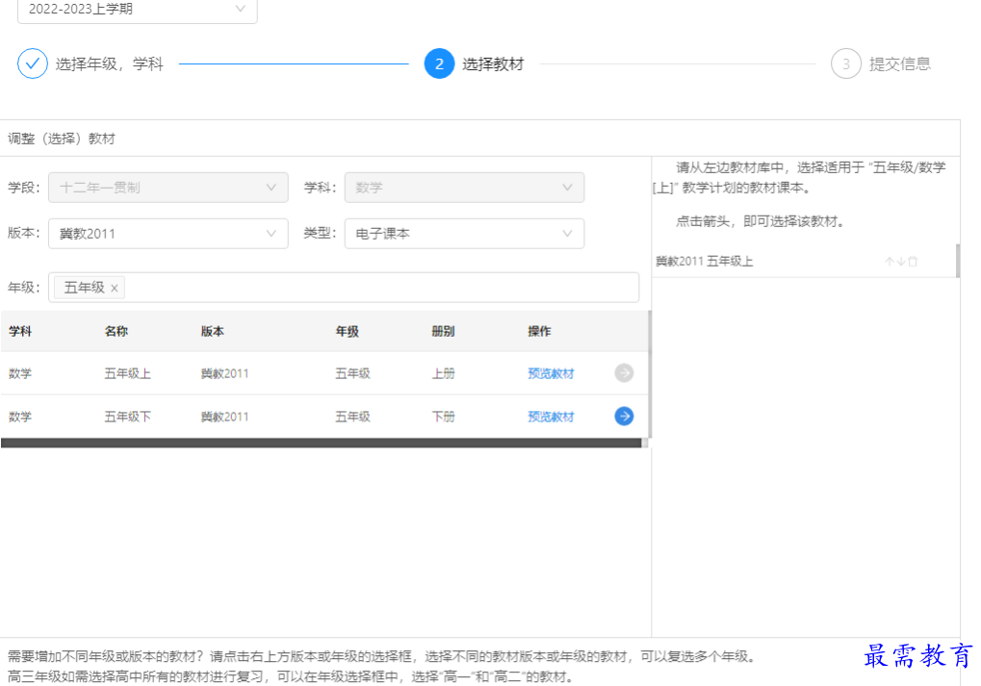Click the completed step checkmark icon
Viewport: 981px width, 686px height.
[x=33, y=64]
